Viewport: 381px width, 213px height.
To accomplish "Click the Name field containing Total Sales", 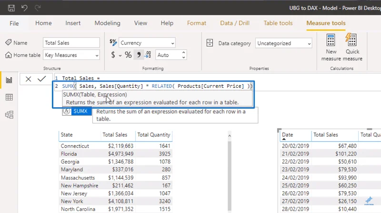I will tap(71, 43).
